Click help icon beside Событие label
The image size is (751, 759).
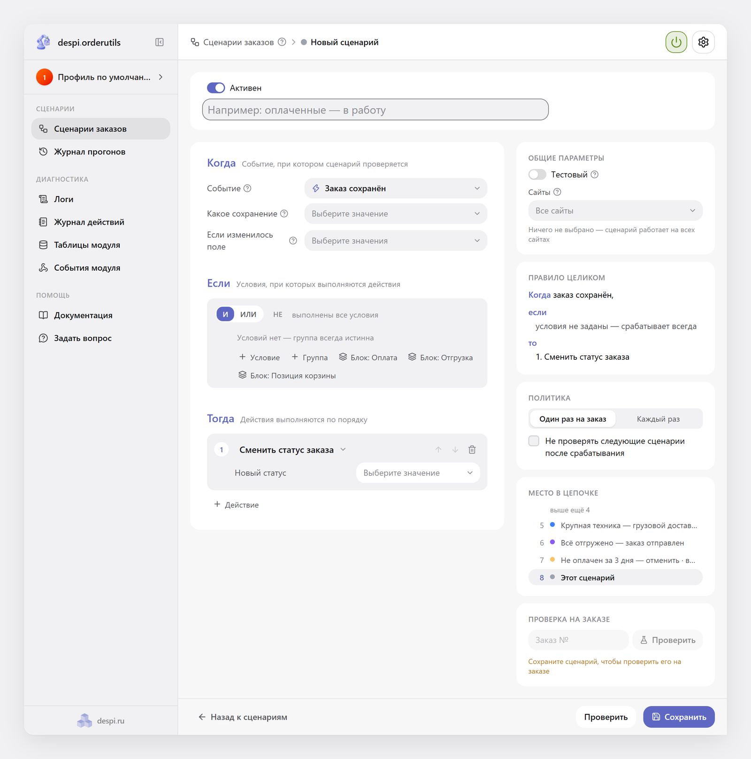(x=247, y=188)
